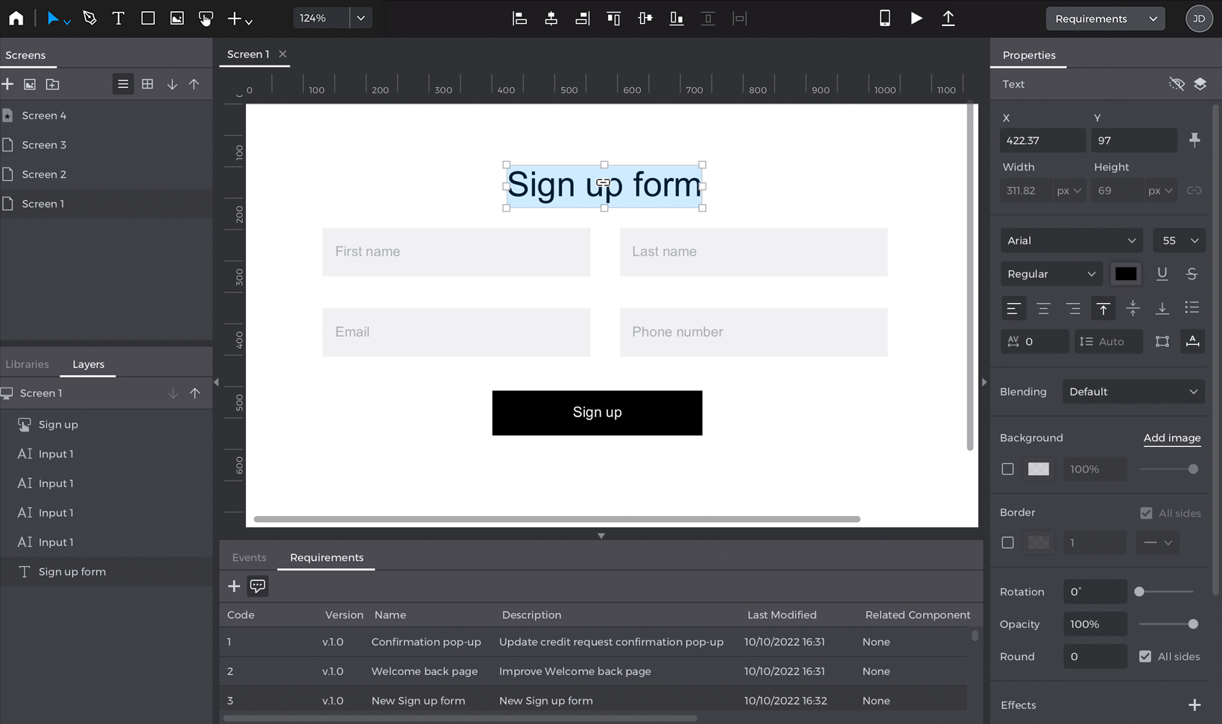Viewport: 1222px width, 724px height.
Task: Toggle underline text style
Action: click(x=1162, y=274)
